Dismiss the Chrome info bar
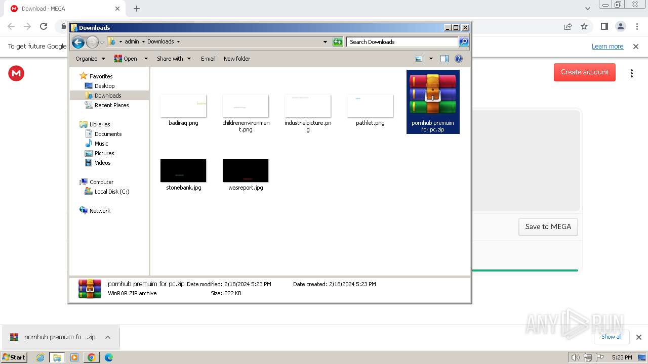The width and height of the screenshot is (648, 364). pyautogui.click(x=636, y=47)
